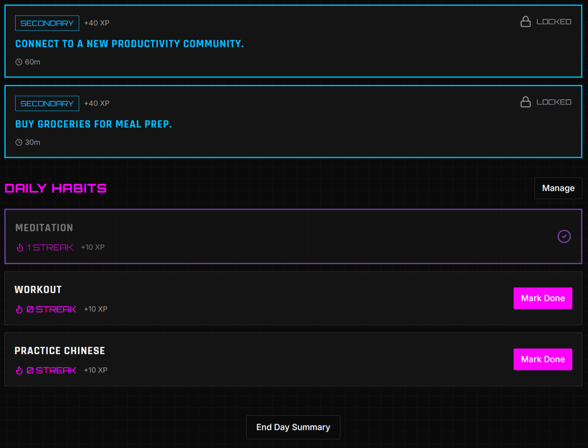Screen dimensions: 588x448
Task: Click the flame icon on Meditation streak
Action: click(x=20, y=248)
